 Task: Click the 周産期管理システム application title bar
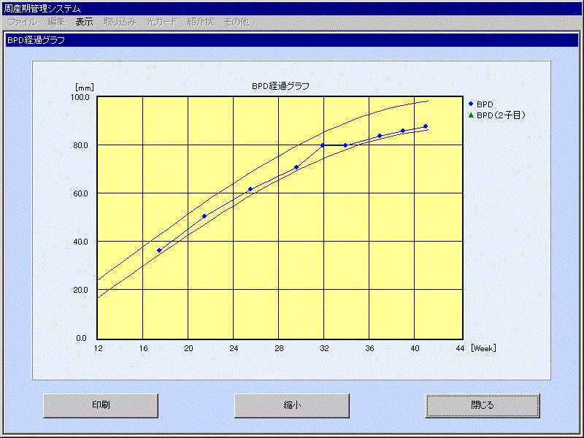tap(292, 8)
